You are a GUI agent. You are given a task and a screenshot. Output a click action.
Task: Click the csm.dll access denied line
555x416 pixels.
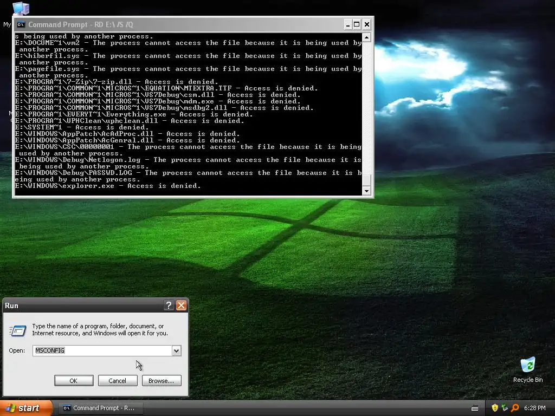pos(158,95)
